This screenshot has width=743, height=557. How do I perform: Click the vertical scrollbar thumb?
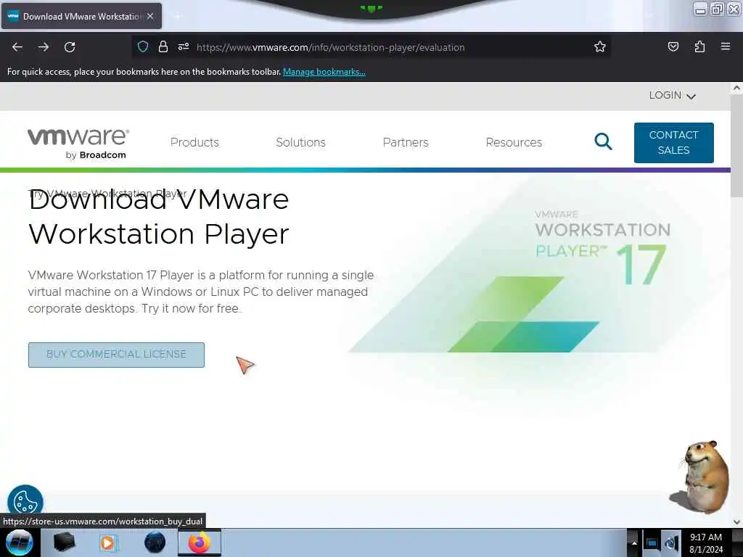[736, 147]
